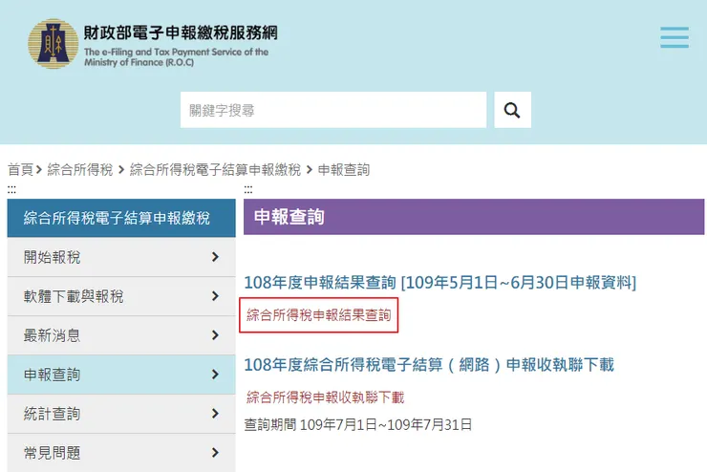Click the 綜合所得稅申報收執聯下載 link
The height and width of the screenshot is (472, 707).
[x=325, y=397]
